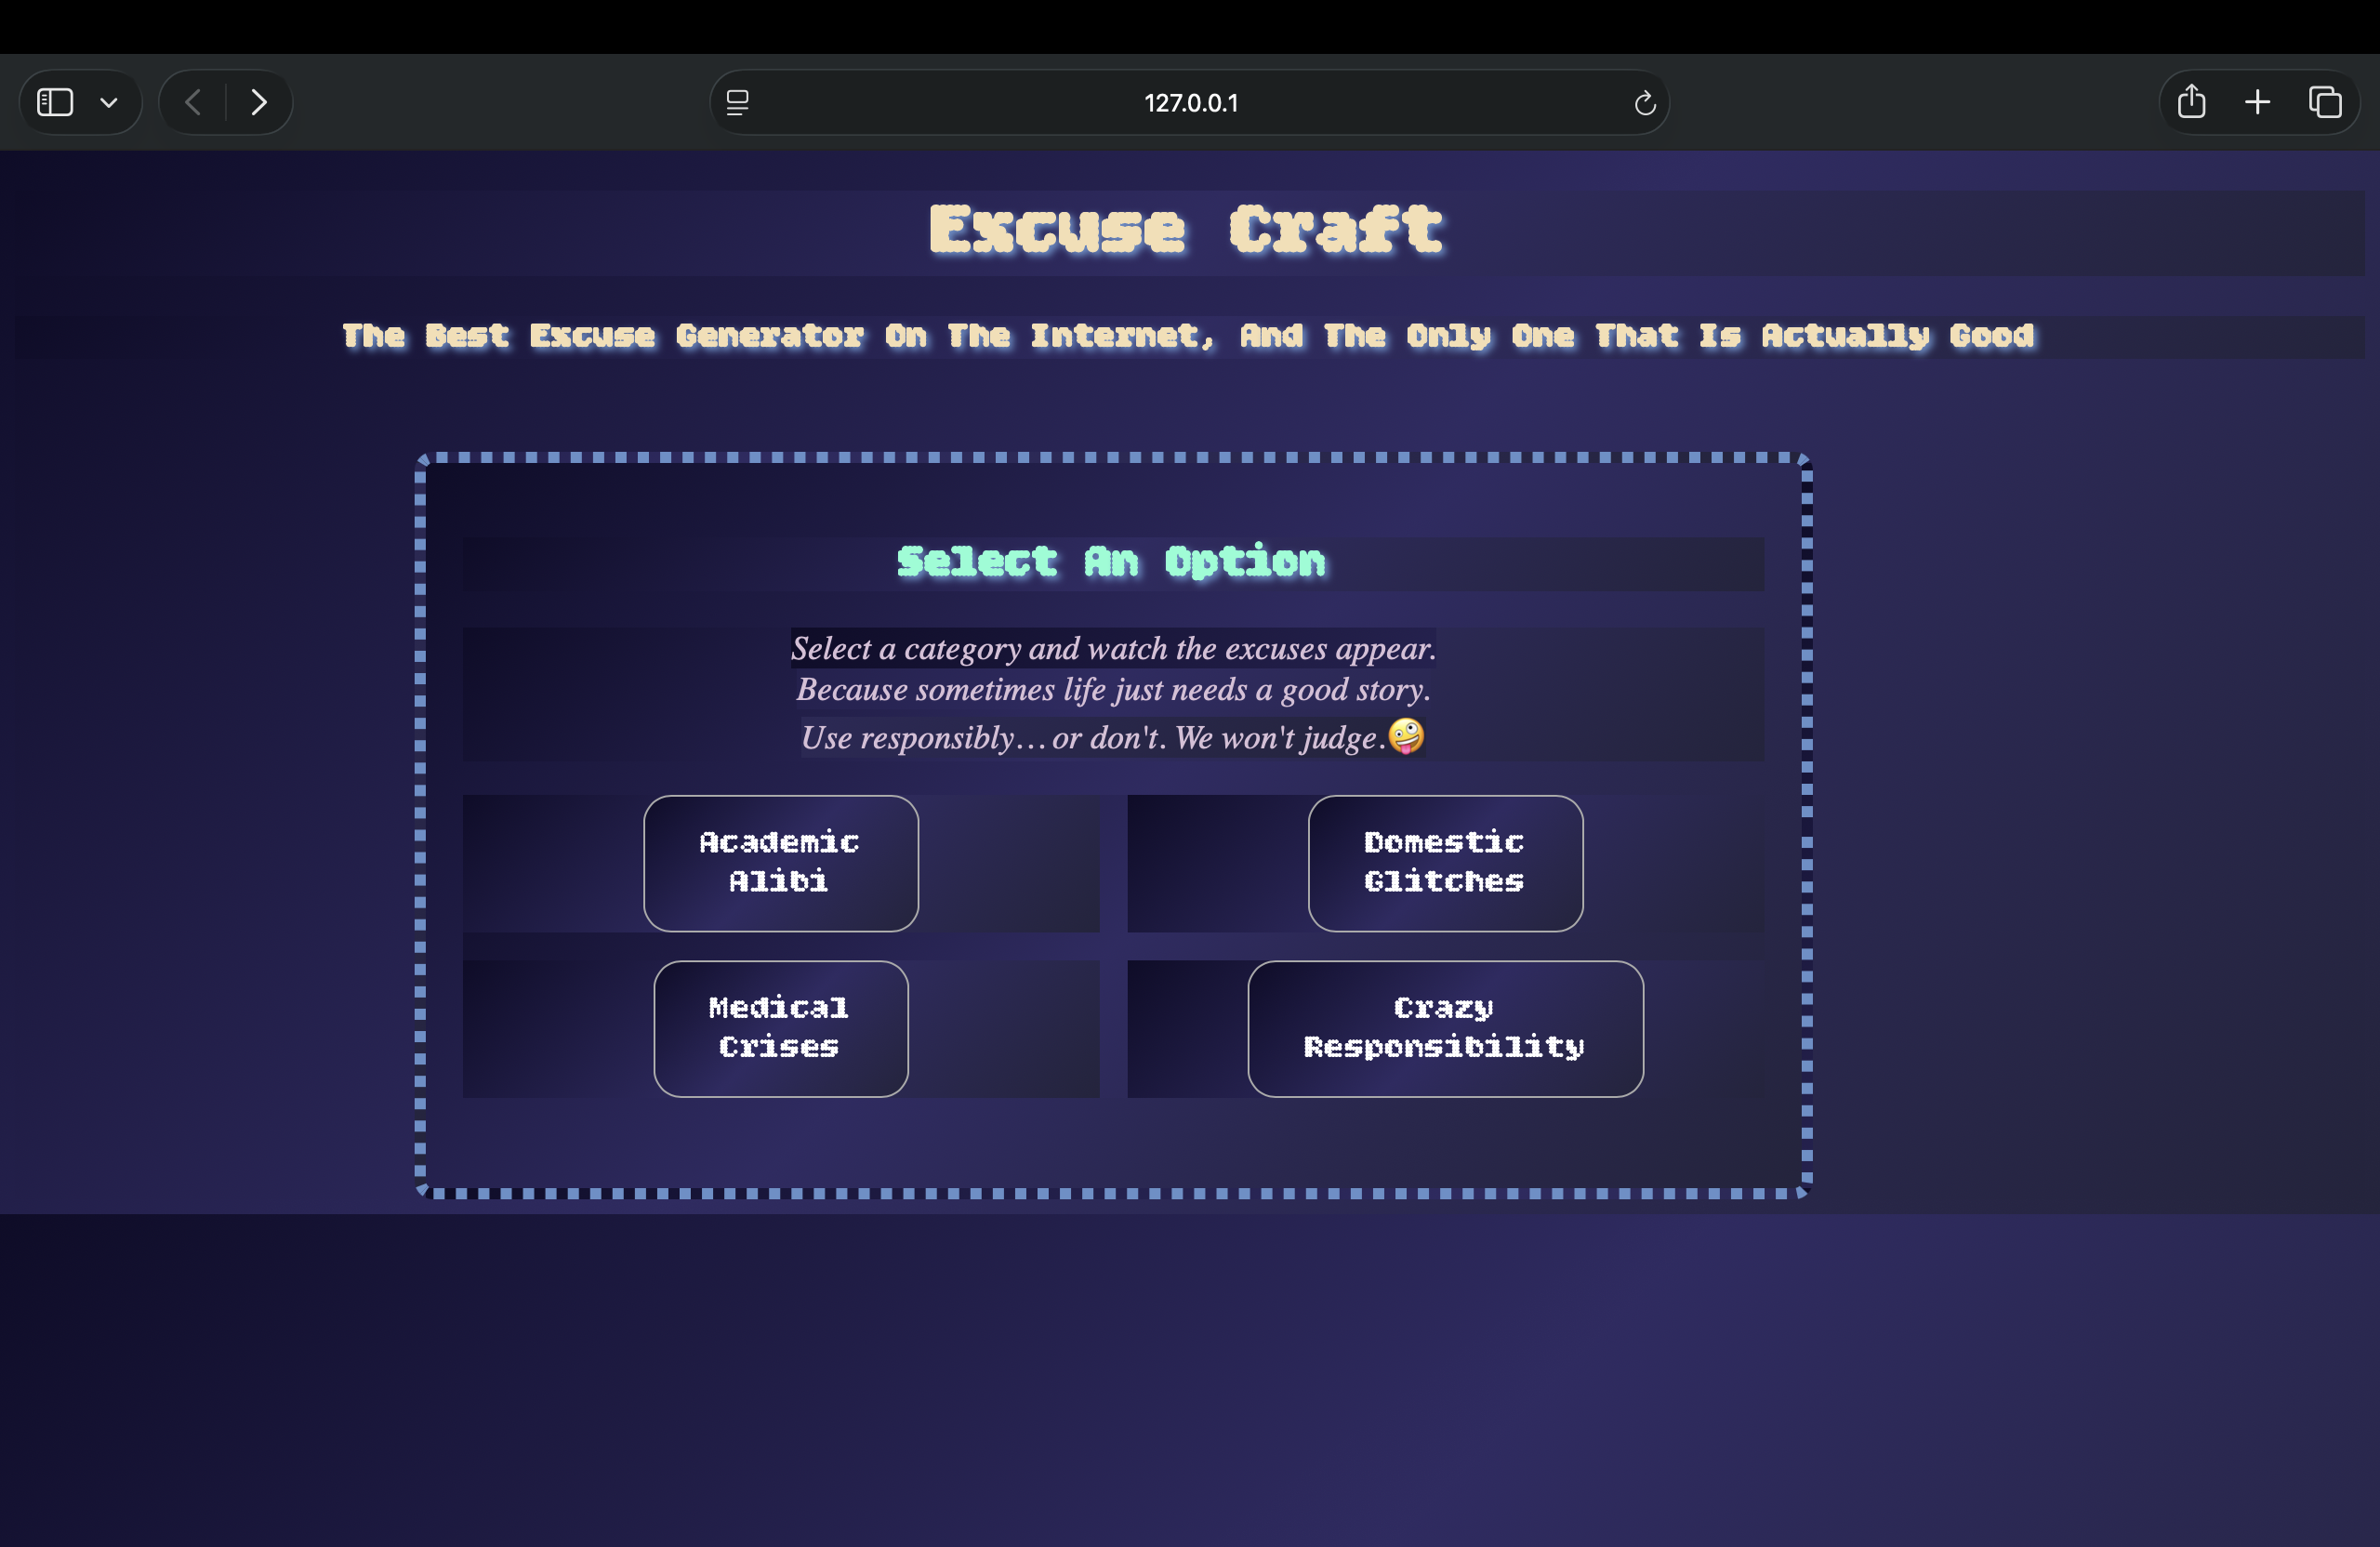Open the page menu reader icon
Viewport: 2380px width, 1547px height.
click(x=737, y=102)
